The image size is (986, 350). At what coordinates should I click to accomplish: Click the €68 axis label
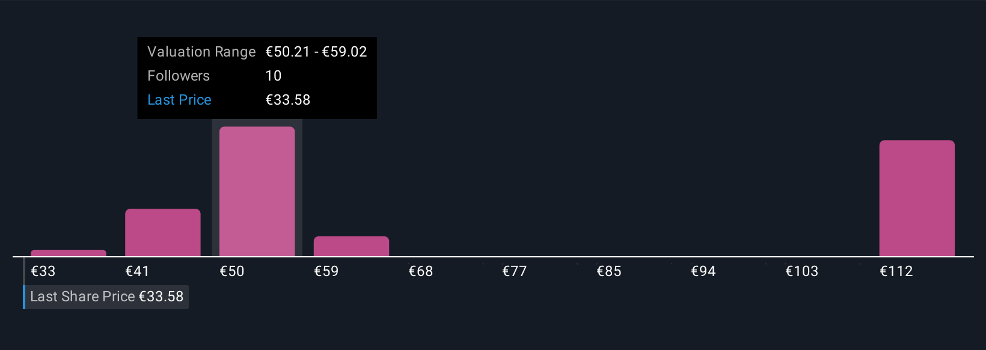pos(421,271)
